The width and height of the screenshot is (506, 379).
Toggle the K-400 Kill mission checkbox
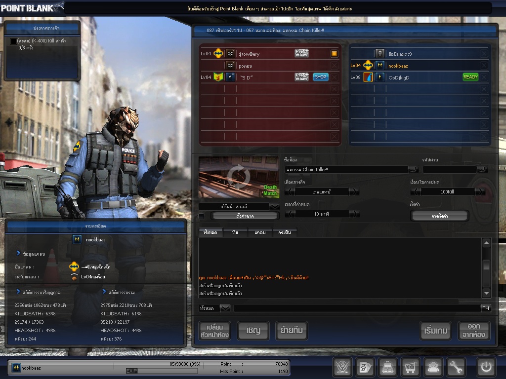coord(13,41)
